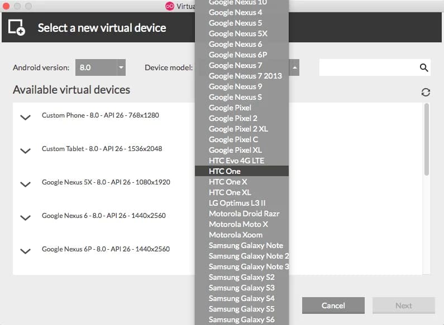The image size is (444, 325).
Task: Select Google Pixel 2 XL model
Action: (242, 129)
